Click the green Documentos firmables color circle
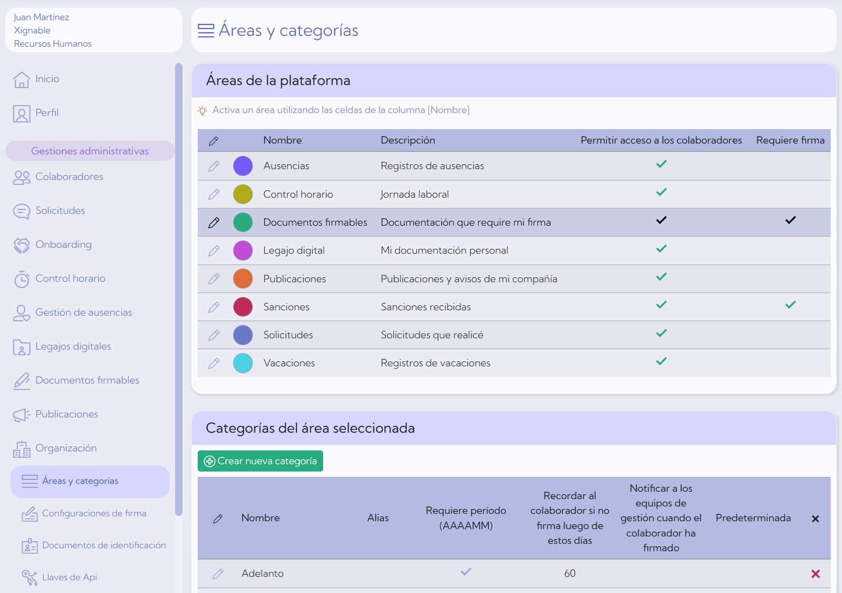Image resolution: width=842 pixels, height=593 pixels. (243, 223)
